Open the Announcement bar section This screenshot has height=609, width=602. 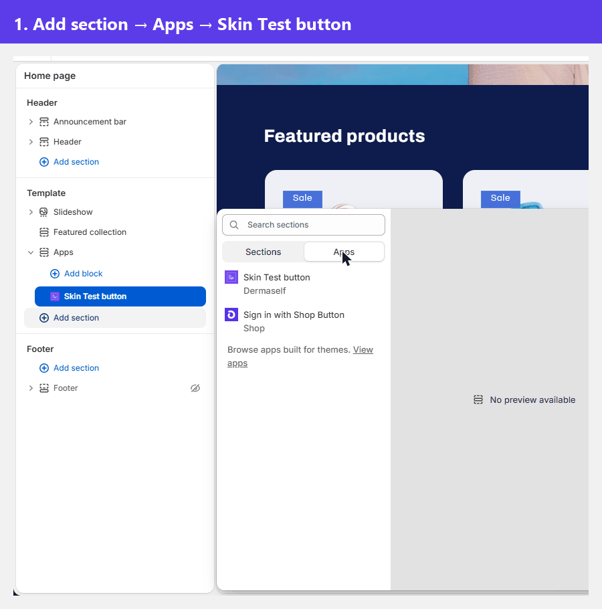tap(90, 122)
